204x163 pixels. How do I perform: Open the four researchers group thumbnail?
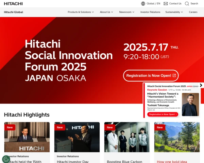click(x=127, y=137)
